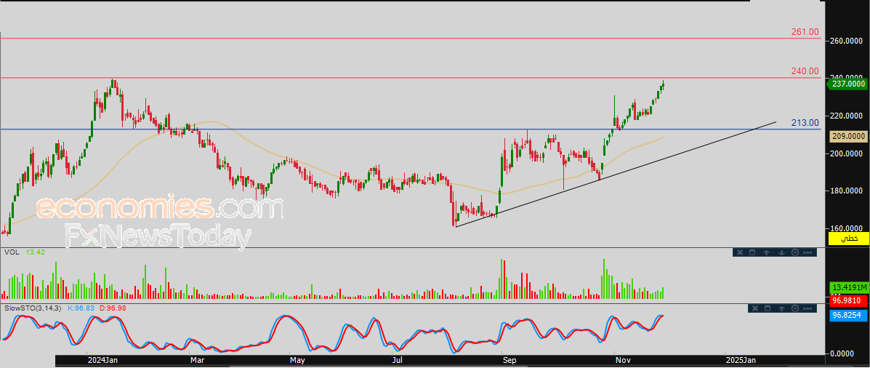Move the SlowSTO panel up
The height and width of the screenshot is (368, 870).
781,308
